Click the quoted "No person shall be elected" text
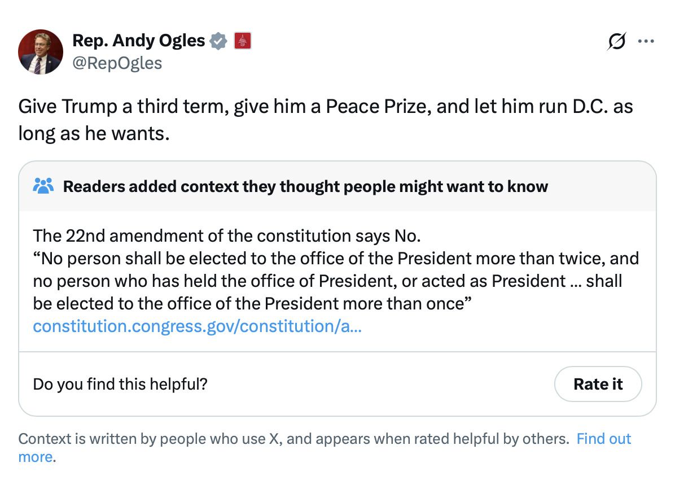This screenshot has height=480, width=675. [x=336, y=258]
